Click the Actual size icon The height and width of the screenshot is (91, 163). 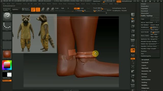click(x=133, y=31)
